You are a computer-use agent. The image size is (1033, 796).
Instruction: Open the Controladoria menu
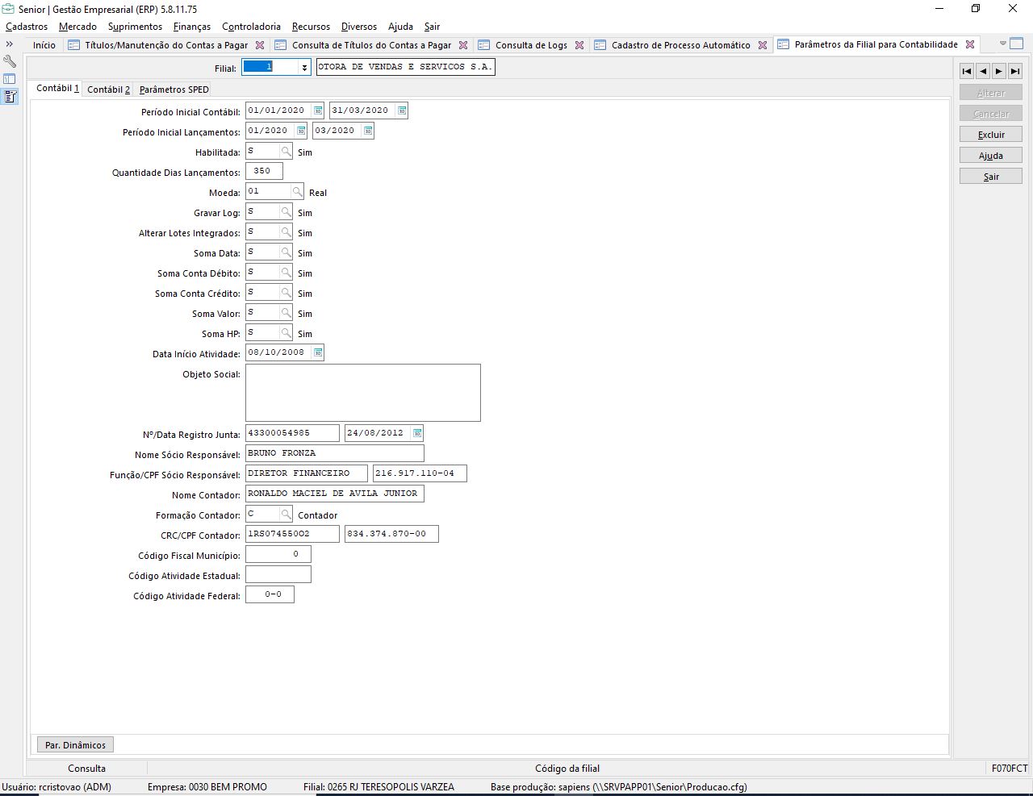tap(251, 27)
